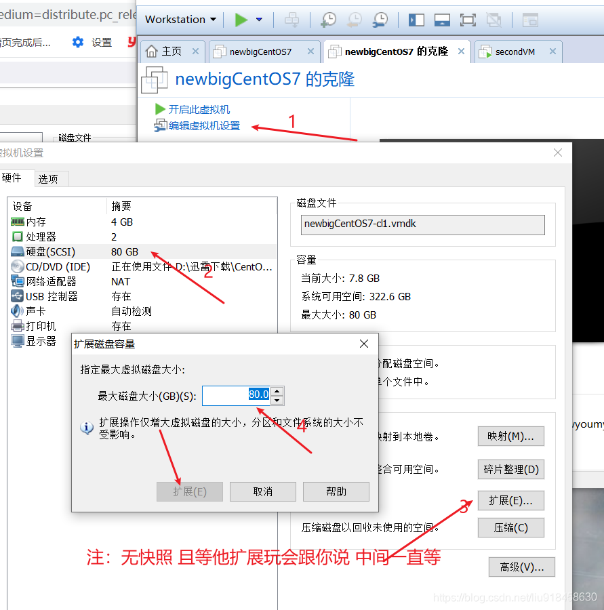Click the 碎片整理(D) button
This screenshot has width=604, height=610.
pyautogui.click(x=510, y=469)
